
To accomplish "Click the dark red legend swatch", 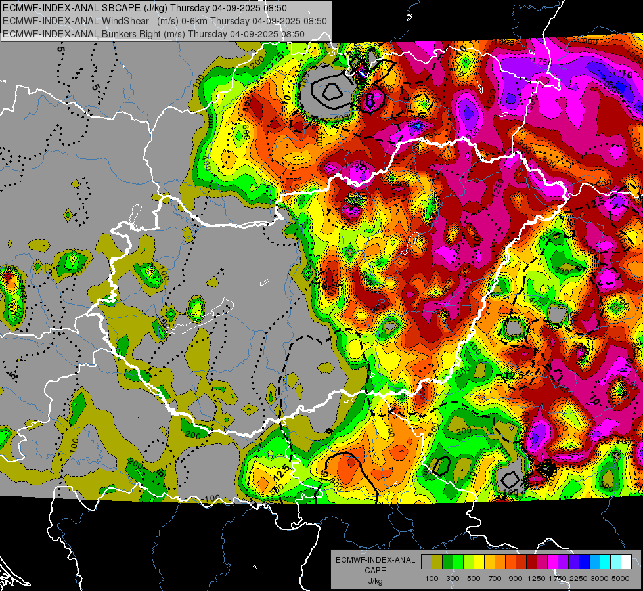I will (531, 562).
